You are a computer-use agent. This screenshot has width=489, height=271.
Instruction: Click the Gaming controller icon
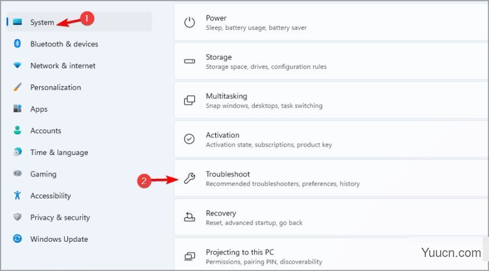point(18,173)
